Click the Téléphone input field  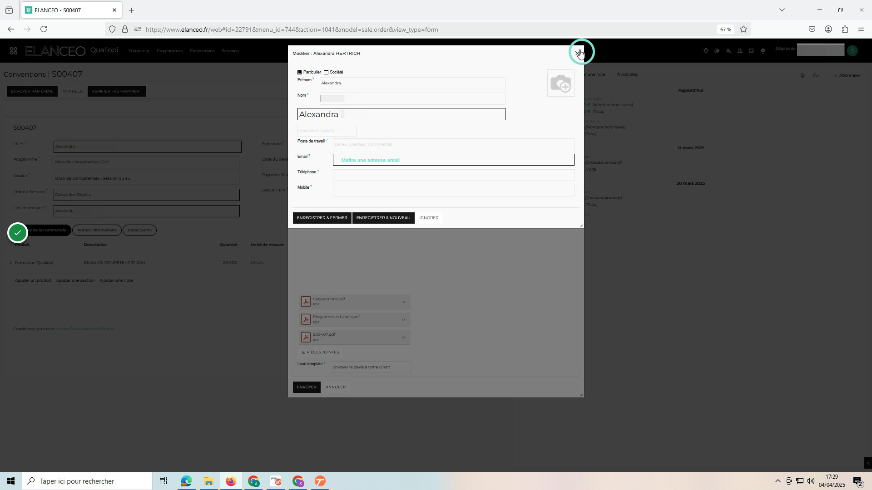[454, 175]
